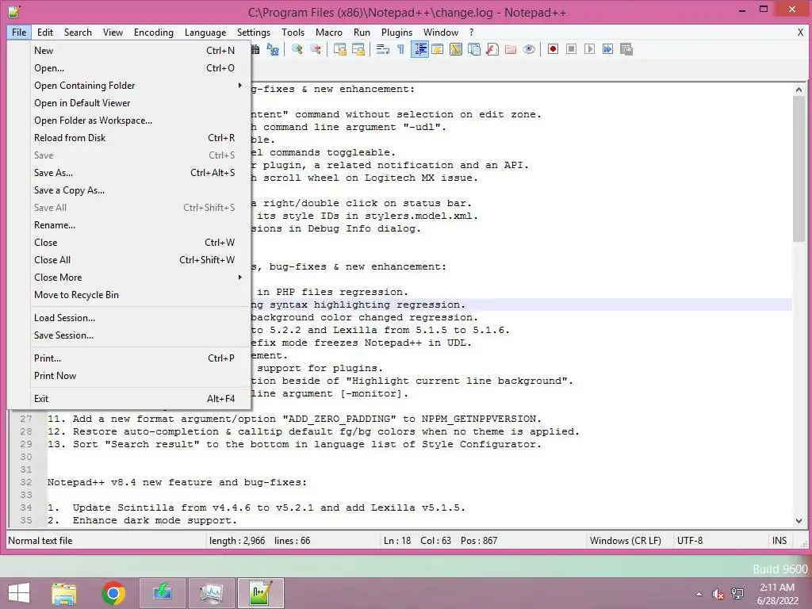Show the Document List panel icon

474,49
